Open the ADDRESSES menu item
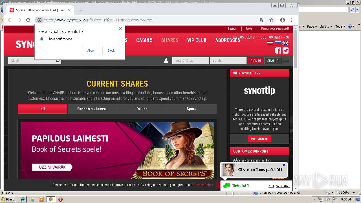Image resolution: width=361 pixels, height=203 pixels. pos(228,40)
